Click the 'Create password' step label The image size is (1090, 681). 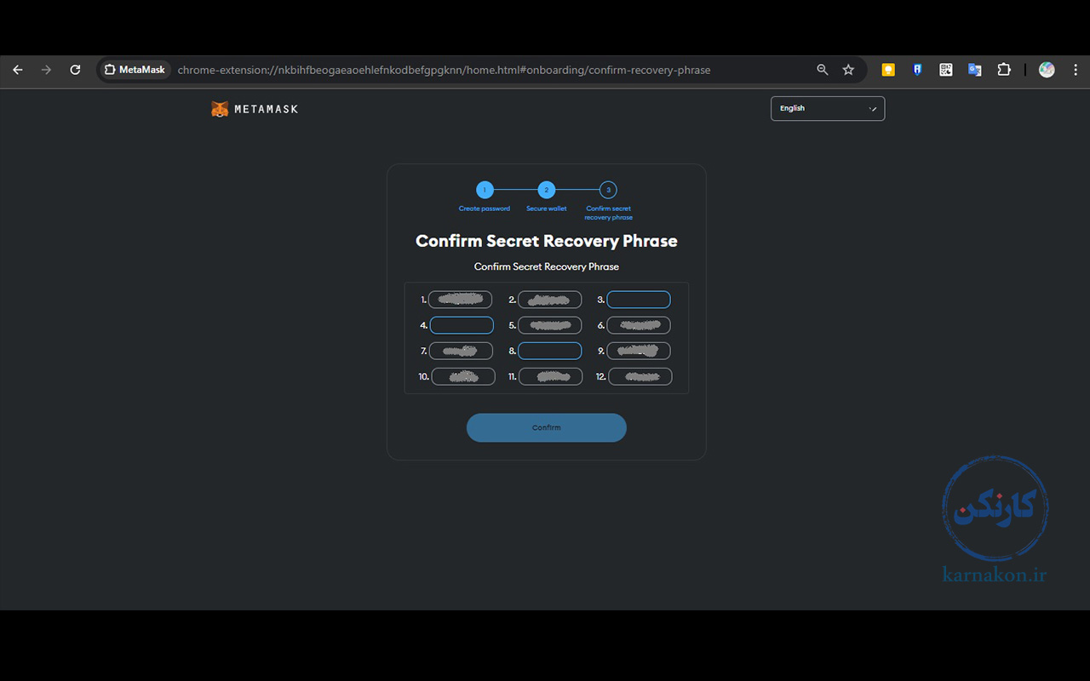pyautogui.click(x=485, y=209)
